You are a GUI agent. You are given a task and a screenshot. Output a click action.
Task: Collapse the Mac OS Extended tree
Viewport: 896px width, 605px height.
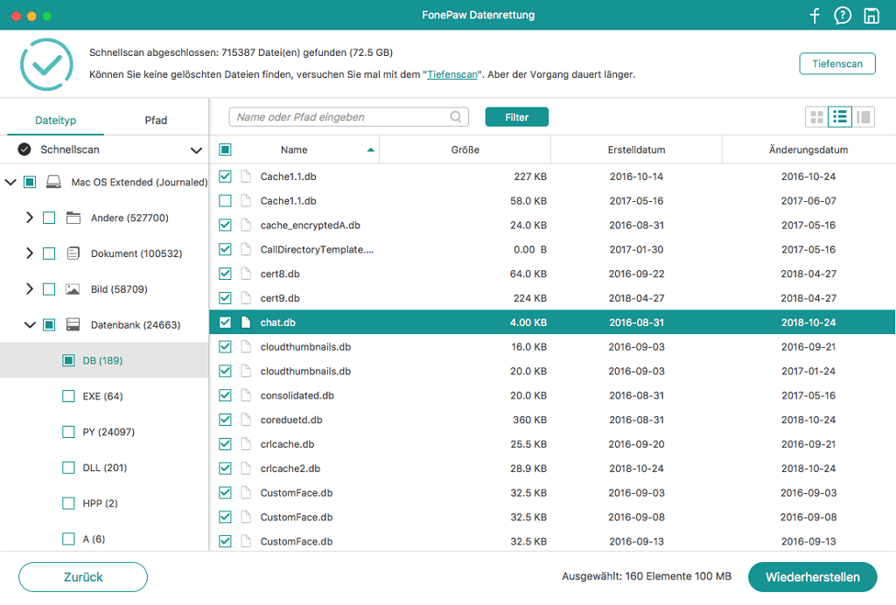pyautogui.click(x=10, y=182)
